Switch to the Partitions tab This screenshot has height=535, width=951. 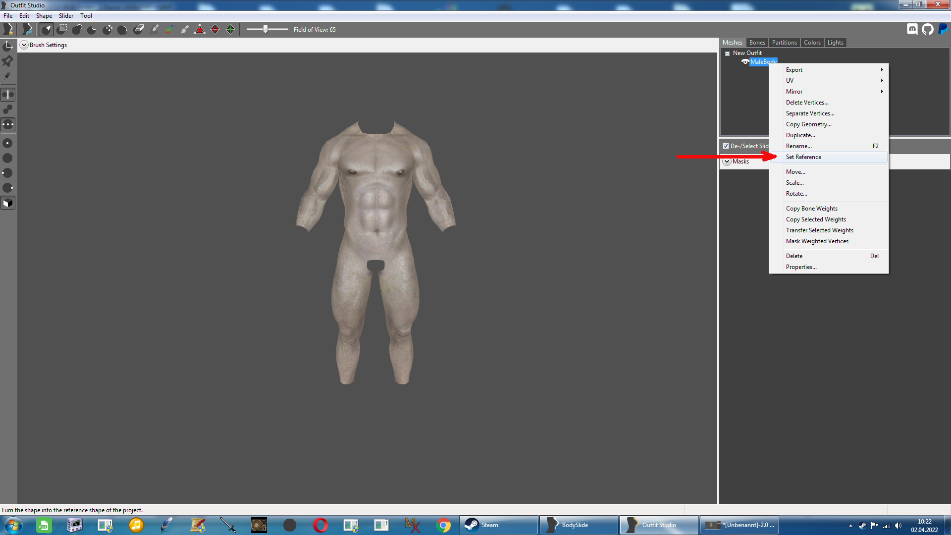(x=785, y=43)
